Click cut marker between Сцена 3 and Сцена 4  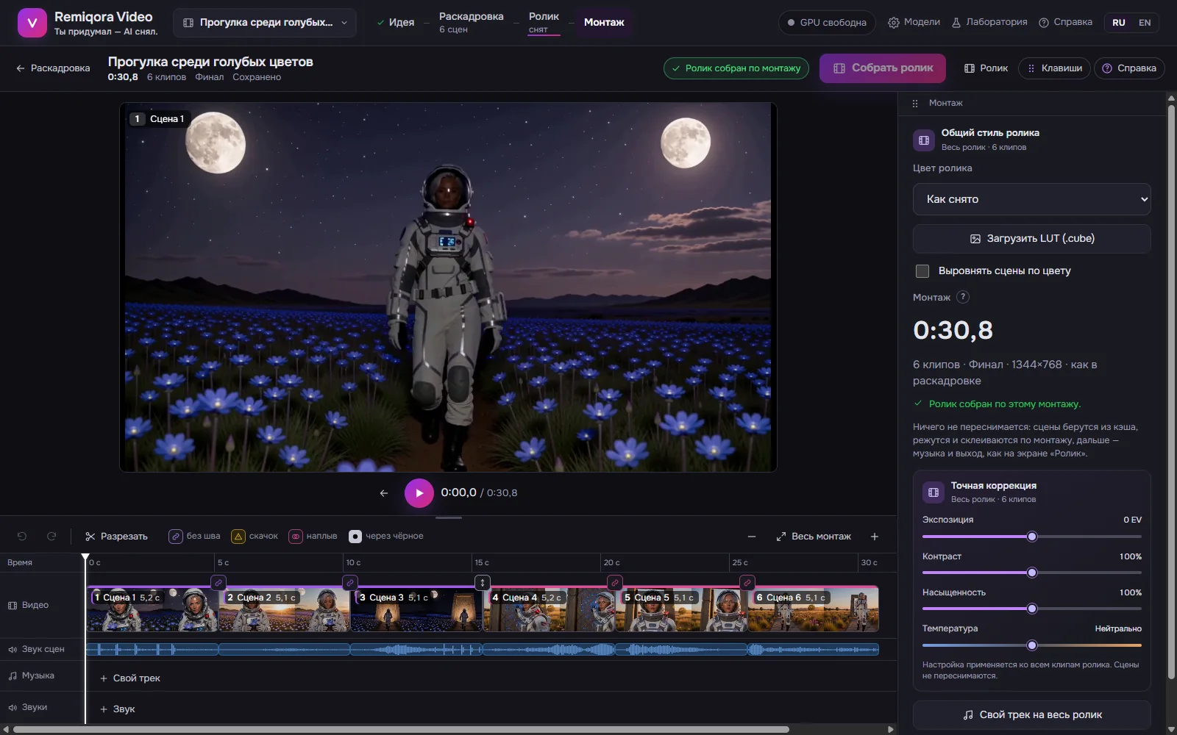(x=483, y=583)
